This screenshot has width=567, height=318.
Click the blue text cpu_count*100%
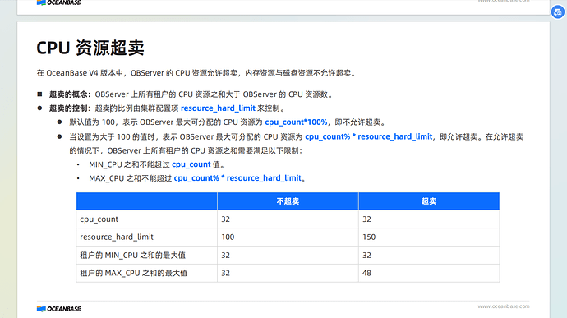[296, 122]
